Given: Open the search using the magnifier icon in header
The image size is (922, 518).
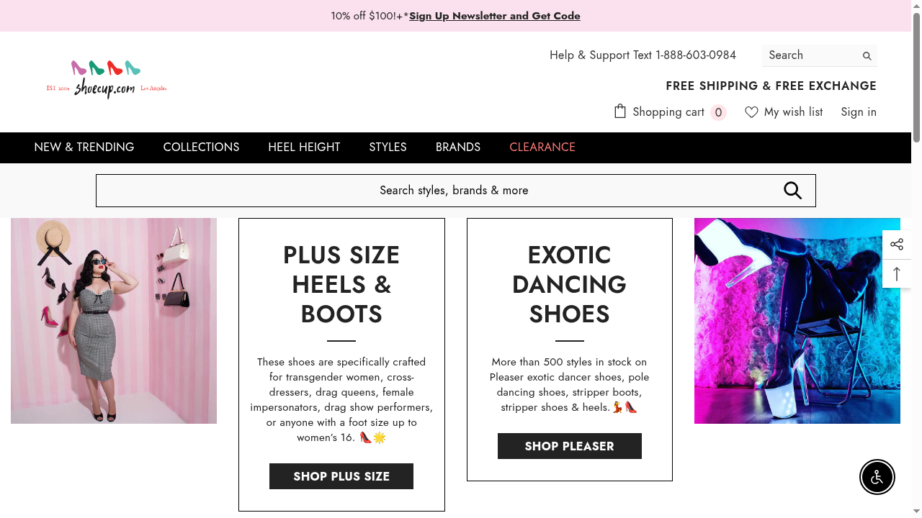Looking at the screenshot, I should pos(867,55).
